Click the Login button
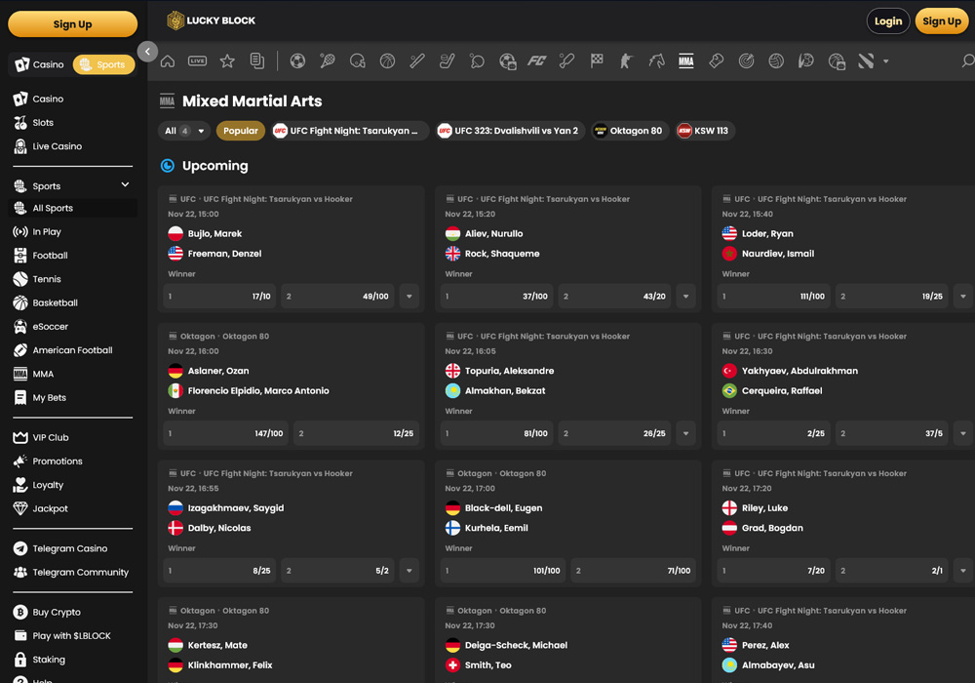Screen dimensions: 975x683 pyautogui.click(x=887, y=21)
